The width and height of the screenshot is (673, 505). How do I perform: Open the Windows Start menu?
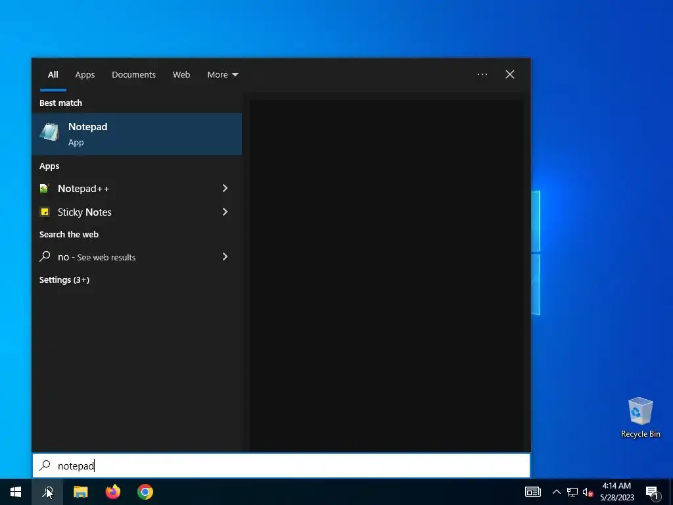(16, 492)
